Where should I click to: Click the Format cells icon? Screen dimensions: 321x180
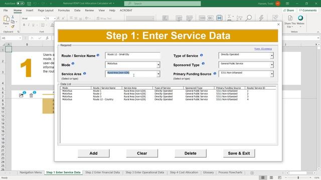pos(219,18)
